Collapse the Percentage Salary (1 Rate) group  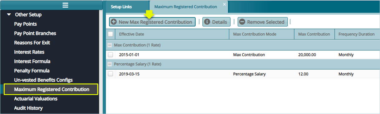(110, 64)
